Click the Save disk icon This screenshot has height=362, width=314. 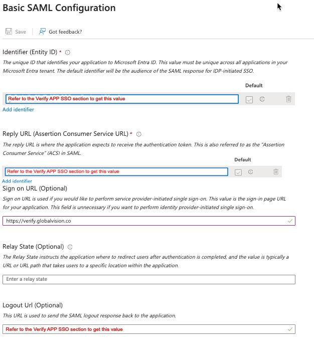pos(9,32)
